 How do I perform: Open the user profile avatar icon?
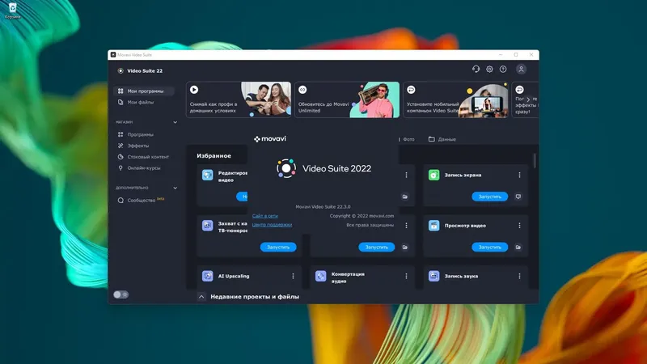tap(521, 70)
